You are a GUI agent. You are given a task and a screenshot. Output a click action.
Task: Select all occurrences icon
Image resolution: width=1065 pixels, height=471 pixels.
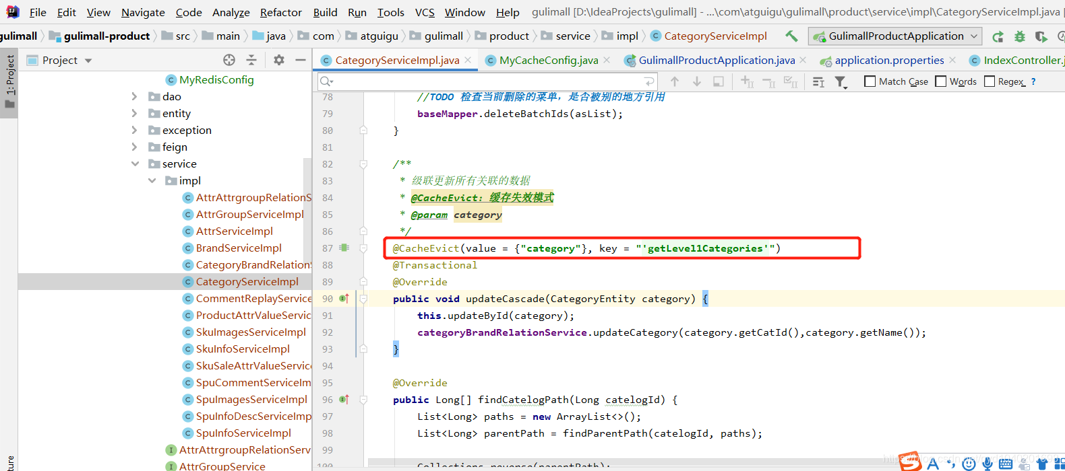(791, 82)
